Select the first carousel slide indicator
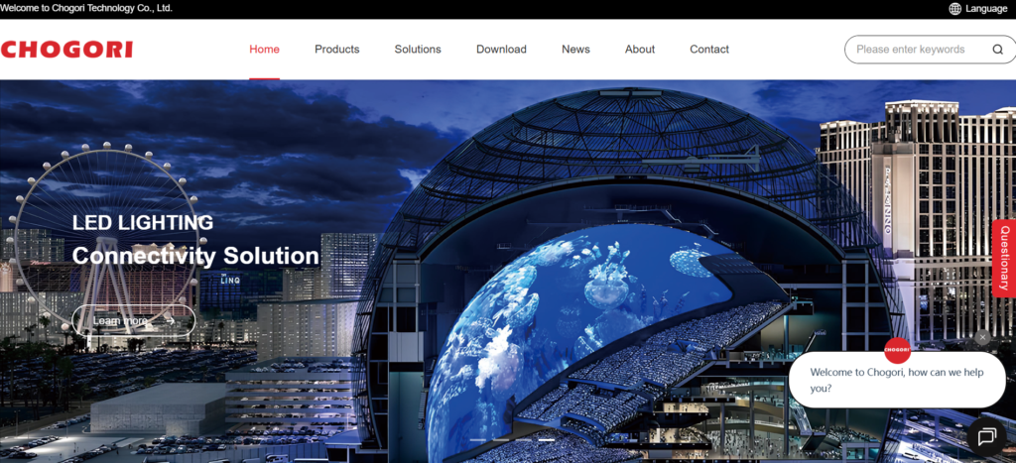 coord(477,439)
